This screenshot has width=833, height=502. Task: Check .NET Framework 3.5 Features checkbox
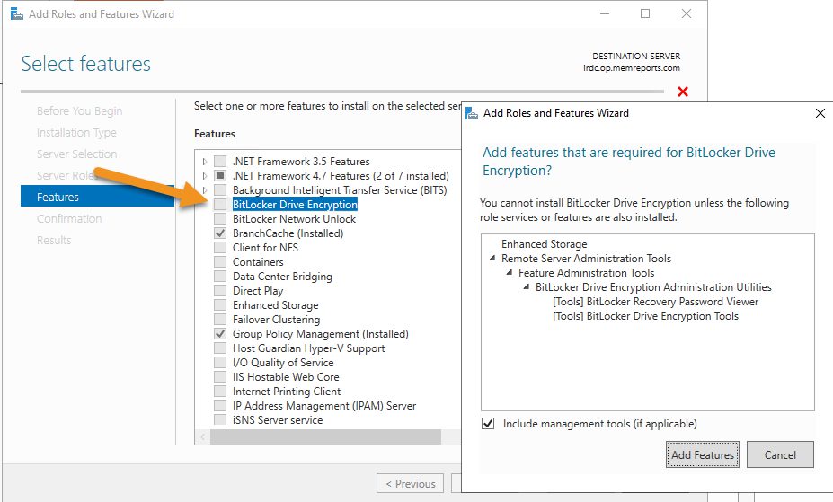tap(220, 161)
